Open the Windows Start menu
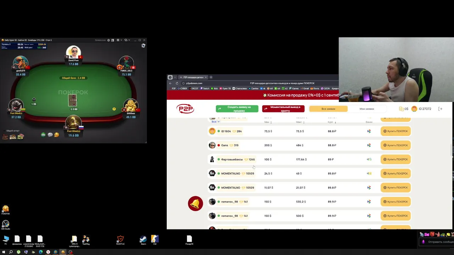 pyautogui.click(x=4, y=252)
